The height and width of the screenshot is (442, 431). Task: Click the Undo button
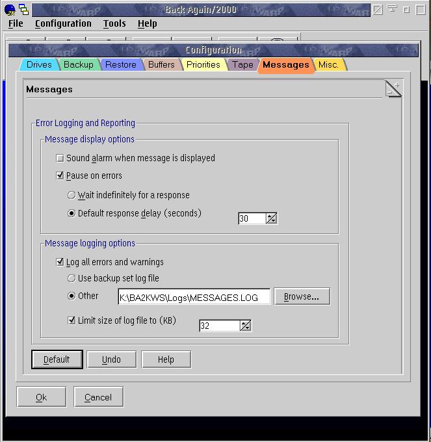tap(111, 359)
